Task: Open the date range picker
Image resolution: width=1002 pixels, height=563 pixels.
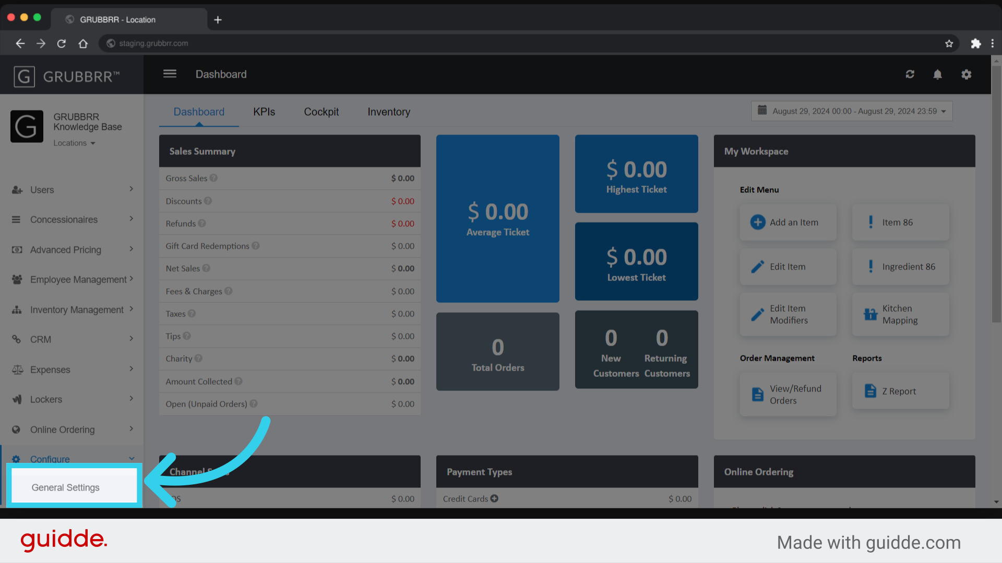Action: pyautogui.click(x=852, y=111)
